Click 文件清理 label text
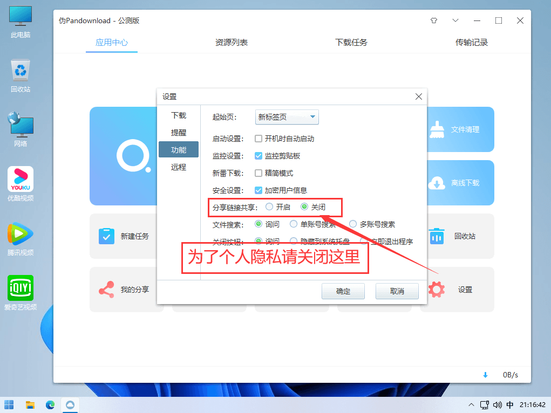Screen dimensions: 551x413 click(465, 129)
